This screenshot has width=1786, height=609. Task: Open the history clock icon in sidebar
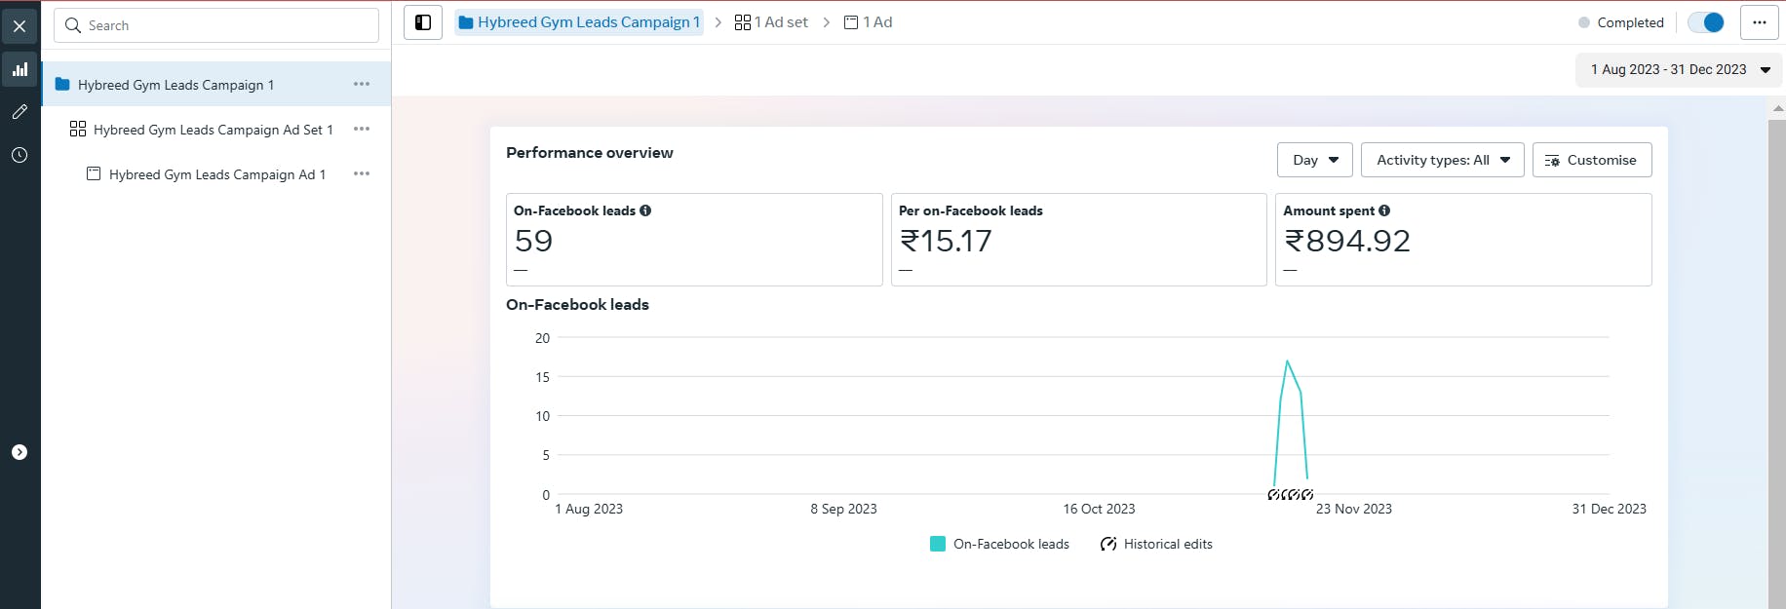point(19,155)
